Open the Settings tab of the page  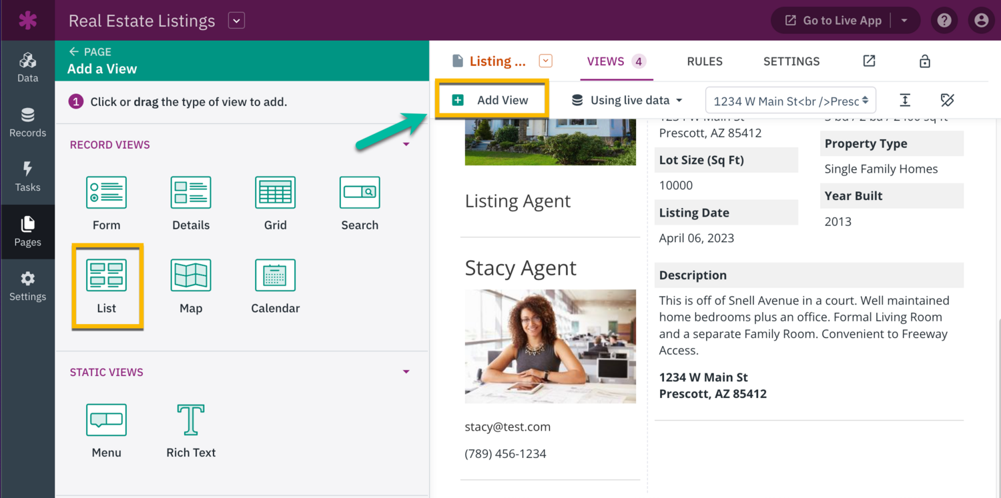coord(791,61)
